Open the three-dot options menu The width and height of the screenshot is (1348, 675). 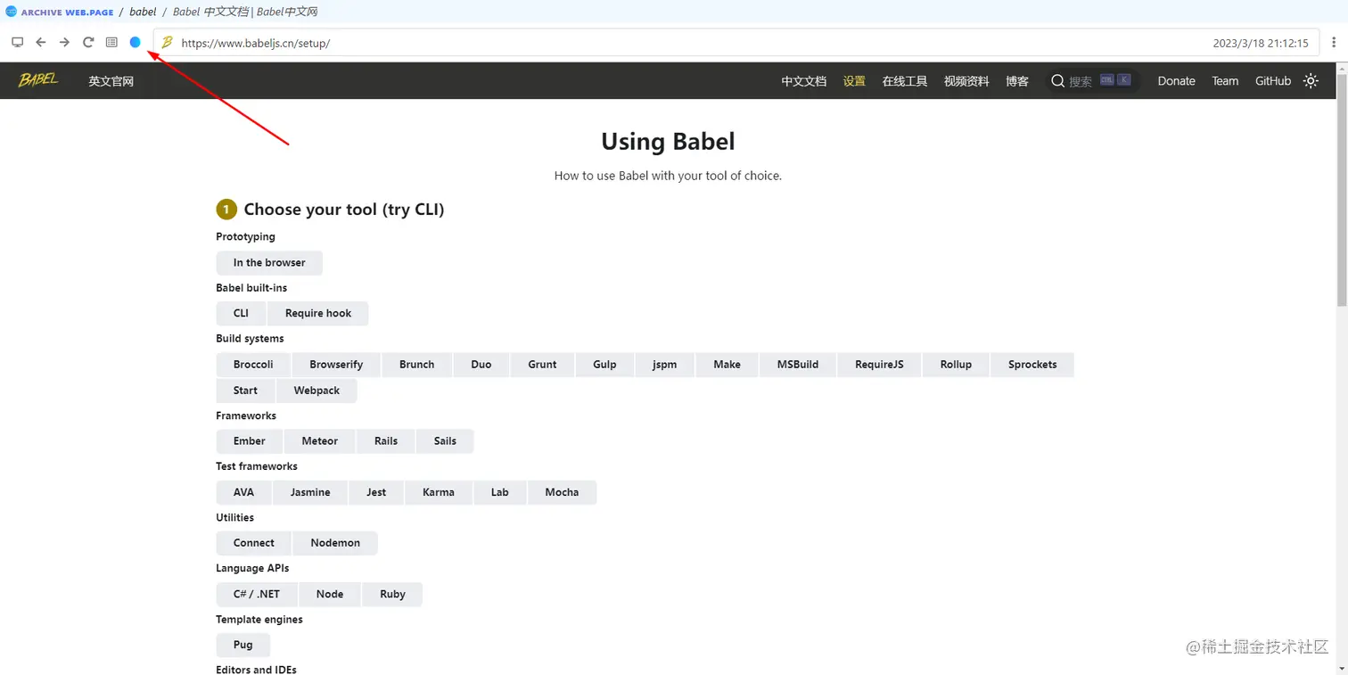click(1334, 42)
